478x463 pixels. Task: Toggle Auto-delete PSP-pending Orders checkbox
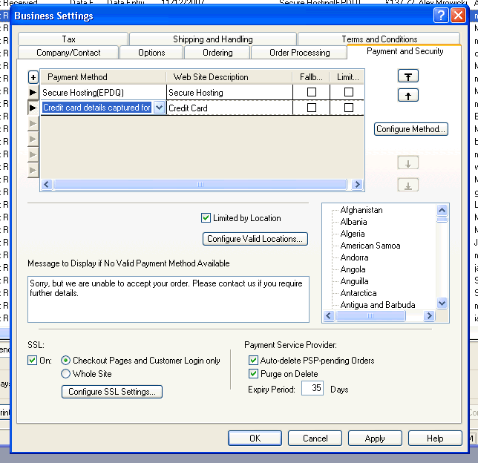pyautogui.click(x=255, y=361)
